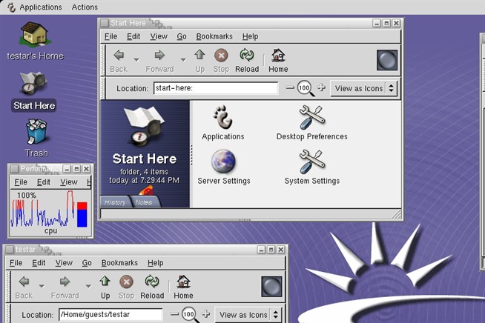Screen dimensions: 485x323
Task: Switch to the Notes sidebar tab
Action: tap(144, 202)
